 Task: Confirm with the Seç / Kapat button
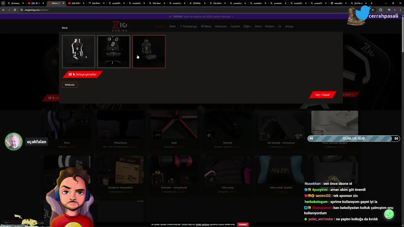323,95
